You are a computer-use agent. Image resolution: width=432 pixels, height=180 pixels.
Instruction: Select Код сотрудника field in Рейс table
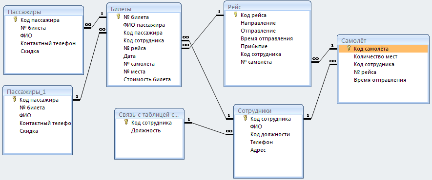click(261, 54)
